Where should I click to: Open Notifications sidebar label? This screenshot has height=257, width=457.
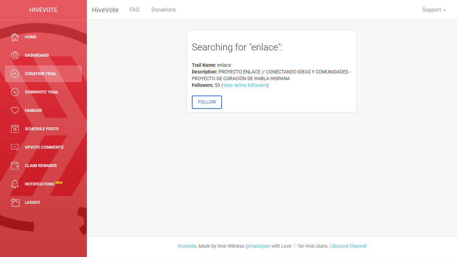pyautogui.click(x=40, y=184)
